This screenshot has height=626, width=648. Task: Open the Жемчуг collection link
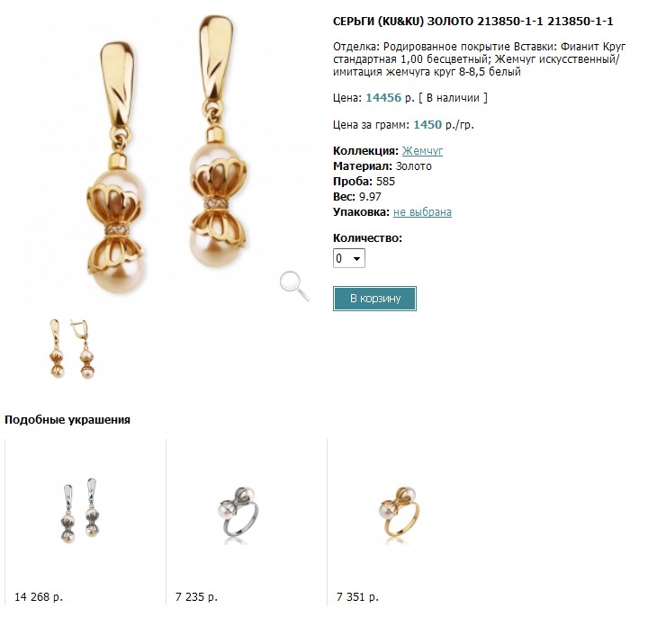(422, 151)
